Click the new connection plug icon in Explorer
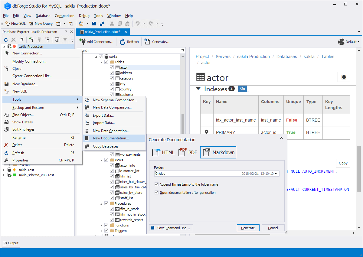Screen dimensions: 363x257 click(31, 40)
